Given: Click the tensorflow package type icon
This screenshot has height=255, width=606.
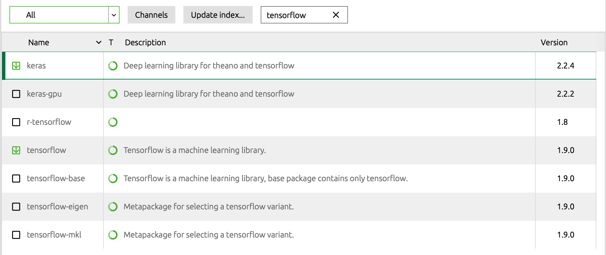Looking at the screenshot, I should pos(113,150).
